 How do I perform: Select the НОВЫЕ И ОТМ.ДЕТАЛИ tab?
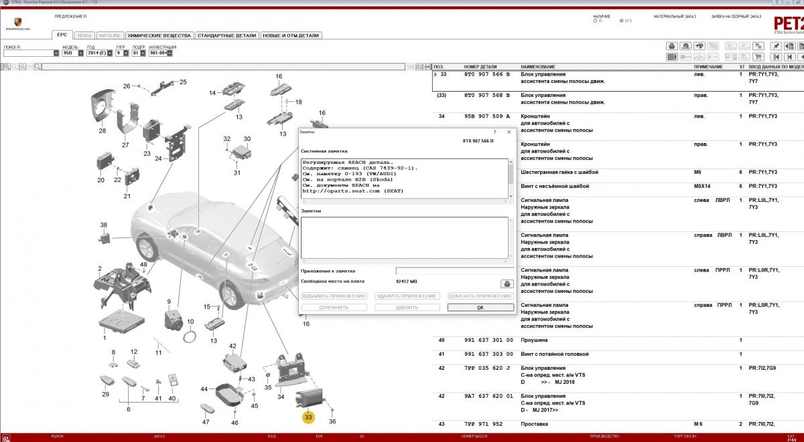click(291, 35)
